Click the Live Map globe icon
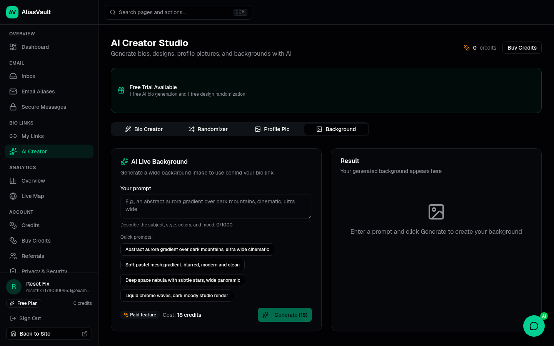 pyautogui.click(x=13, y=196)
